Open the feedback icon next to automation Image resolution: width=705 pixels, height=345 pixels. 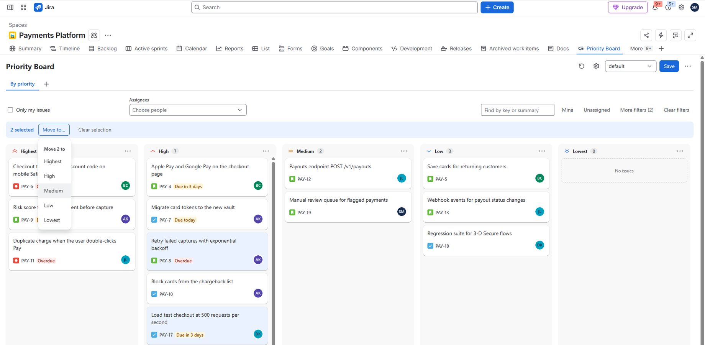click(675, 35)
